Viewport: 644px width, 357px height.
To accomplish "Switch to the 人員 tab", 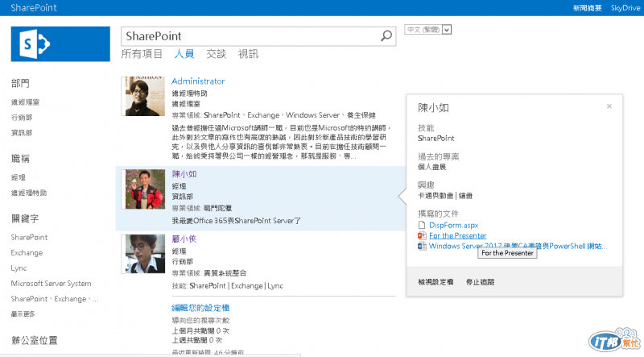I will (184, 54).
